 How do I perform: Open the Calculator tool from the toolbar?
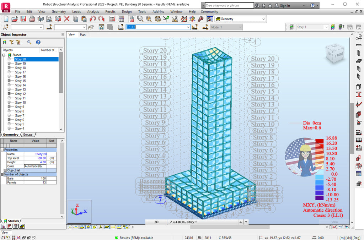[111, 19]
